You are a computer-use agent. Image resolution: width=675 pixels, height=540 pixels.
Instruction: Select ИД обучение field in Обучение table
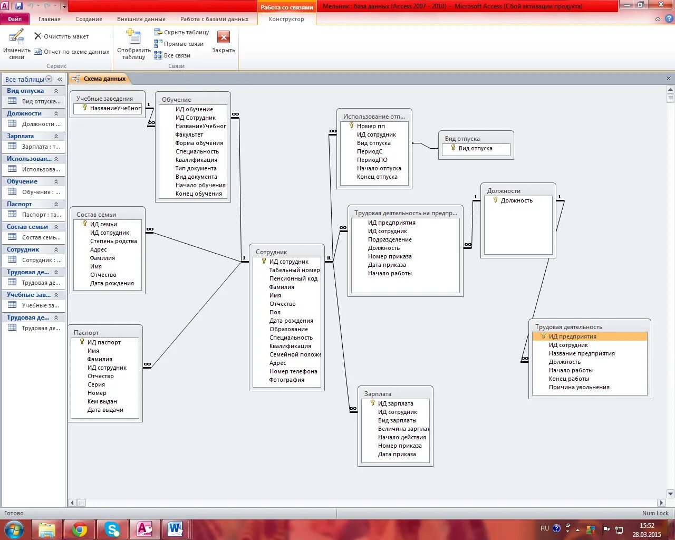[193, 109]
